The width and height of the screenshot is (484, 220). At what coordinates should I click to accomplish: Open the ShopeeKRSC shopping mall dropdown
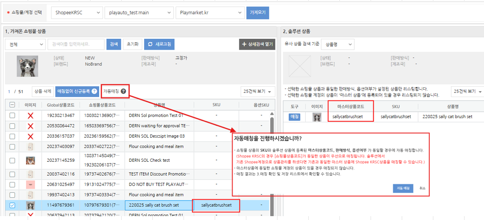[77, 13]
